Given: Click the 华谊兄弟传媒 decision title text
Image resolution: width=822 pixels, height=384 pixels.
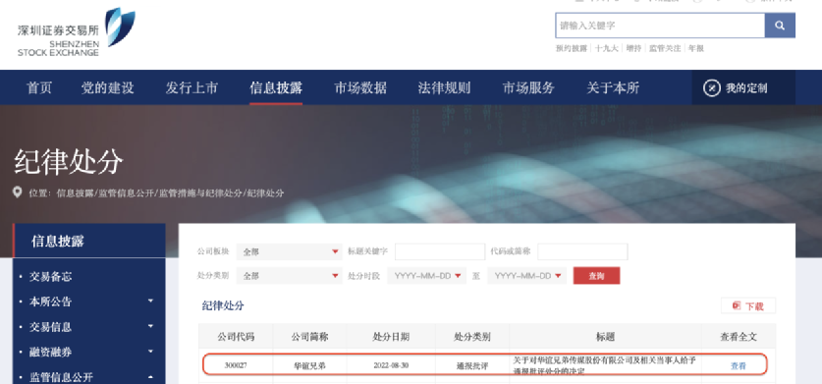Looking at the screenshot, I should (604, 366).
